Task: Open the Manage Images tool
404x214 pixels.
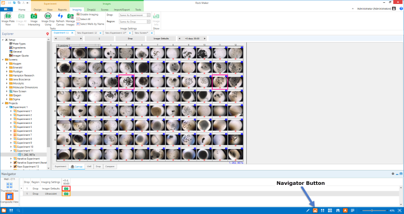Action: pyautogui.click(x=70, y=16)
